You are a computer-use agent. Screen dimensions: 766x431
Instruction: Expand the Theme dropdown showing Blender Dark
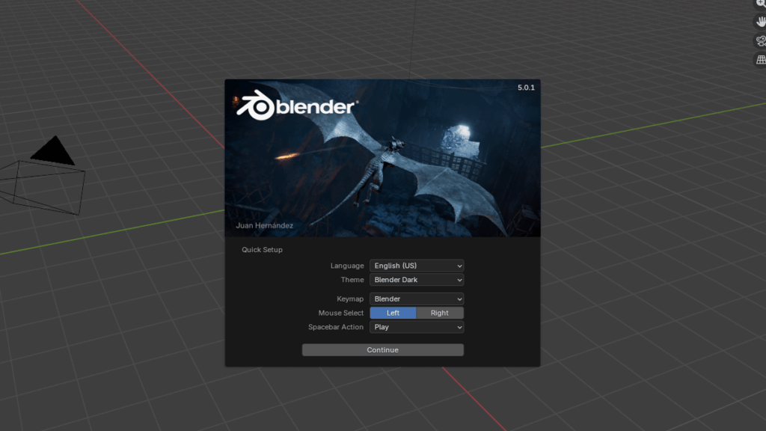point(417,280)
